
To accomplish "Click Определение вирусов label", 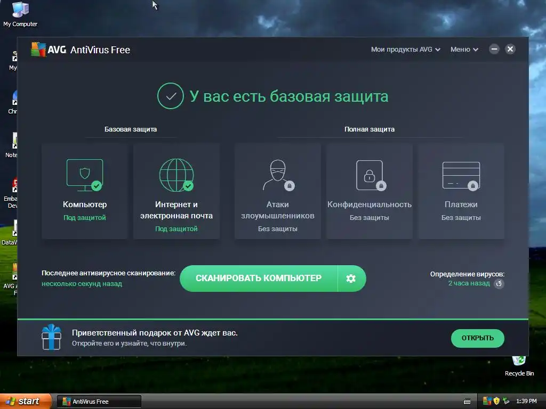I will coord(467,274).
